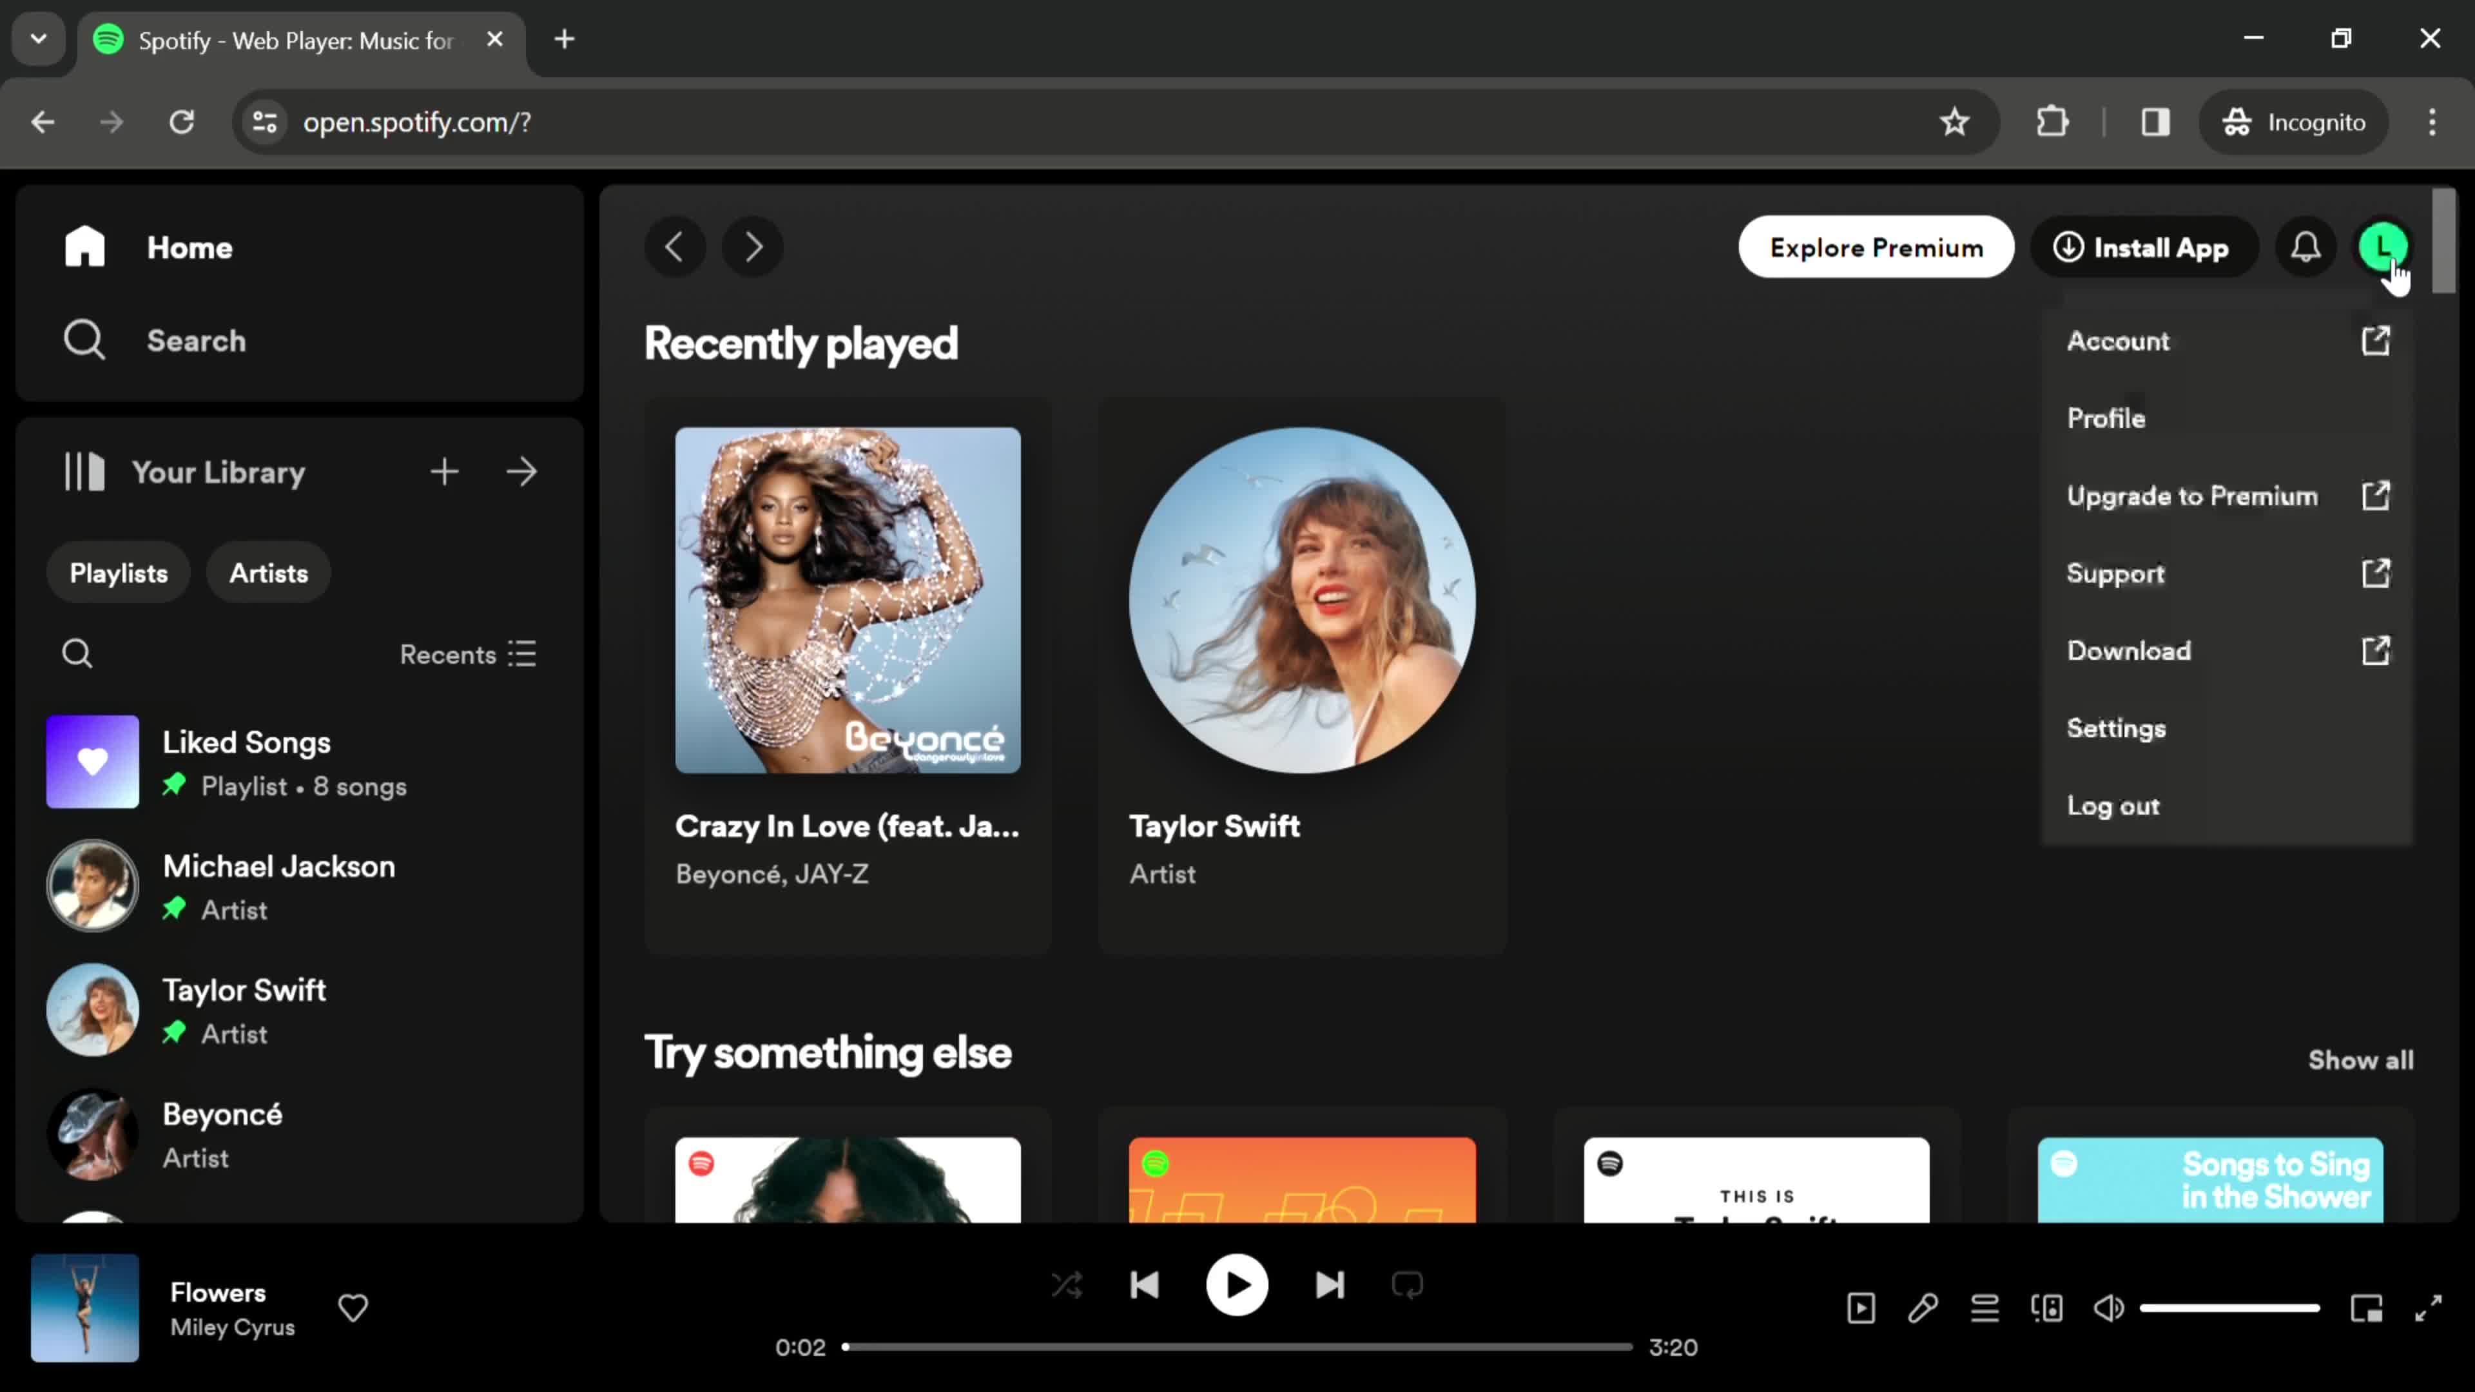Open Account from the profile menu
This screenshot has width=2475, height=1392.
pyautogui.click(x=2227, y=341)
